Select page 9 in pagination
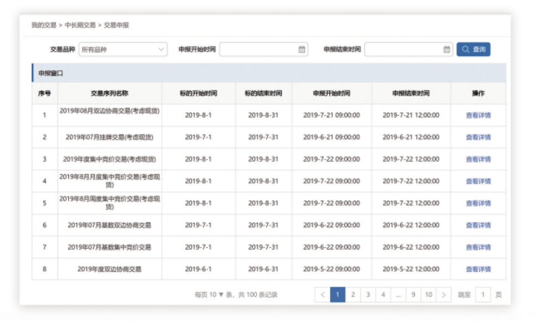Image resolution: width=535 pixels, height=321 pixels. pyautogui.click(x=413, y=295)
